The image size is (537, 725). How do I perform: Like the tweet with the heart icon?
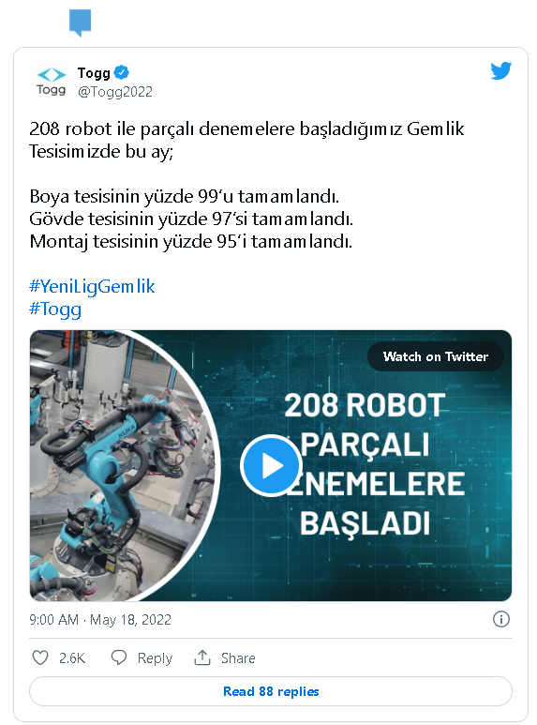pos(40,657)
